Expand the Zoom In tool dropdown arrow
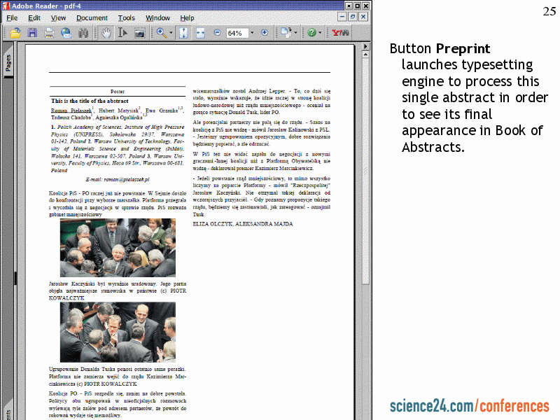The width and height of the screenshot is (560, 420). [170, 33]
